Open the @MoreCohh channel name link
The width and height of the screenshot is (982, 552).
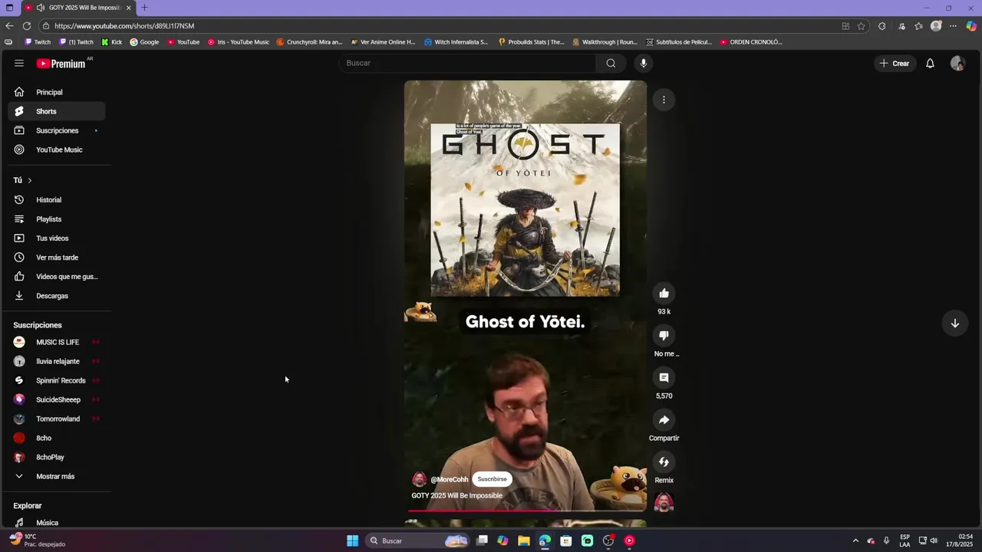[450, 480]
